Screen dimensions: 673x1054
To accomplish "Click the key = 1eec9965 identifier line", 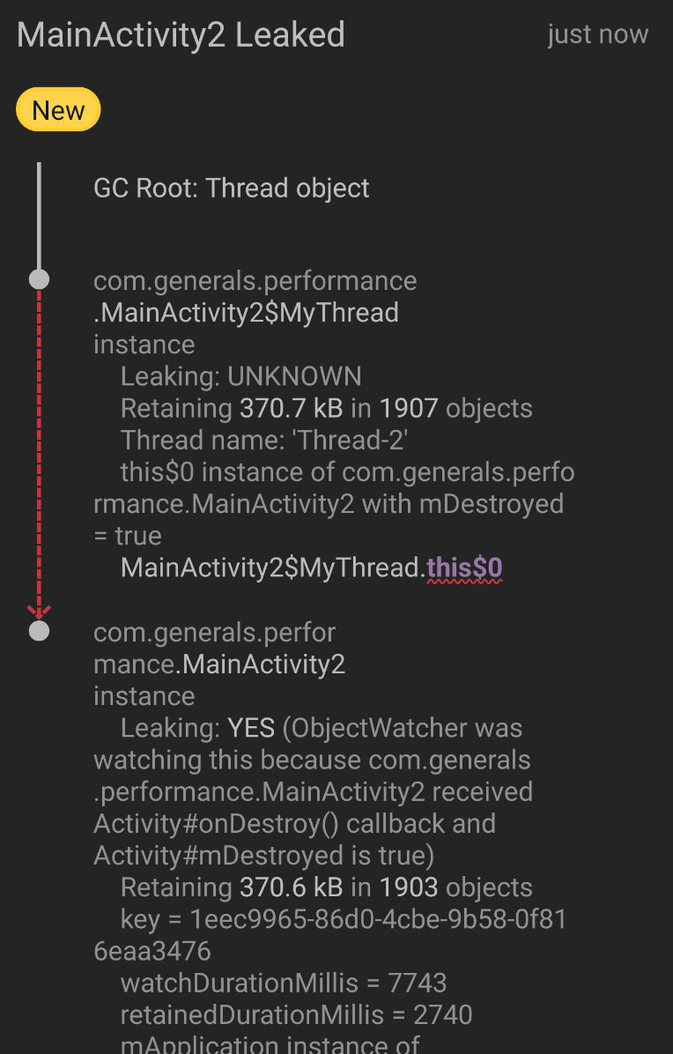I will (330, 935).
